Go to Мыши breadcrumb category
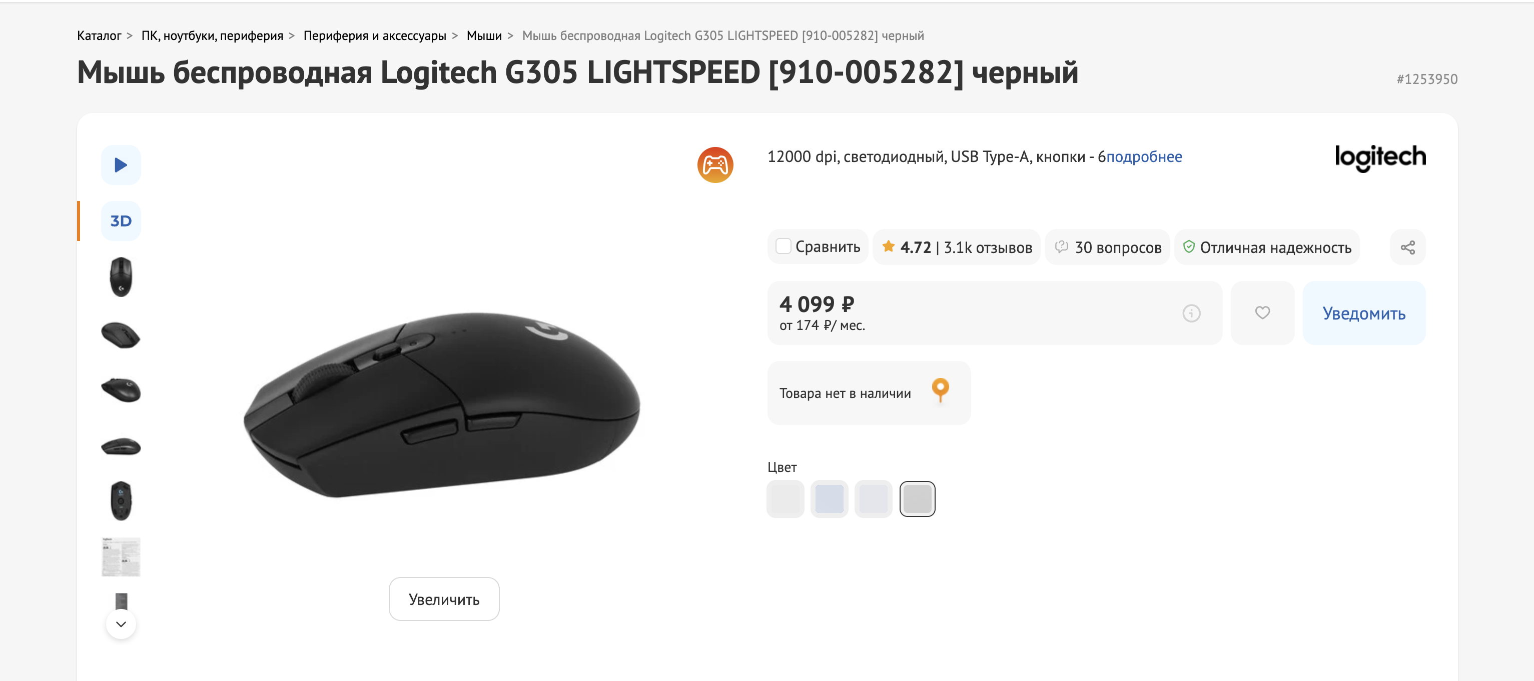Screen dimensions: 1534x681 [x=483, y=35]
